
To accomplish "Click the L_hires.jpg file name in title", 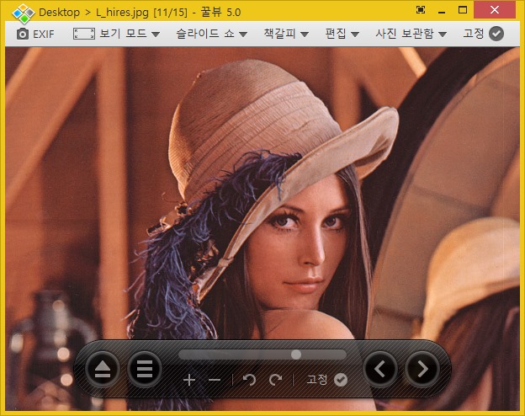I will point(122,13).
